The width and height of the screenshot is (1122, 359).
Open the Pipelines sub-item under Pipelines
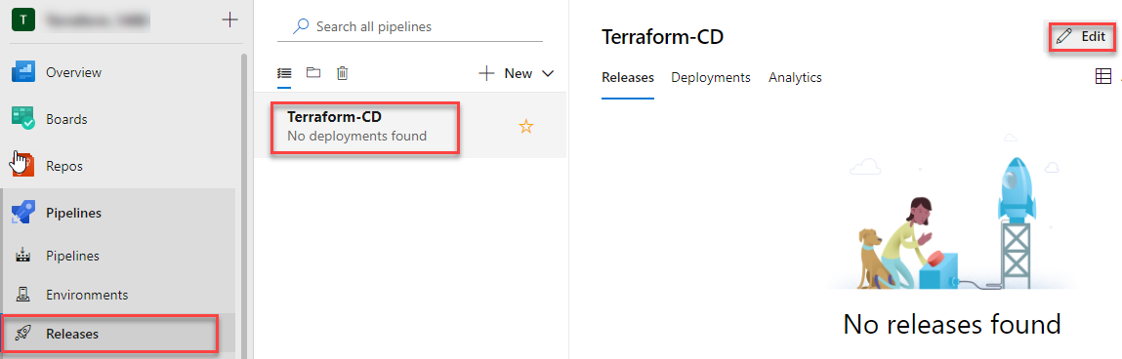click(72, 256)
